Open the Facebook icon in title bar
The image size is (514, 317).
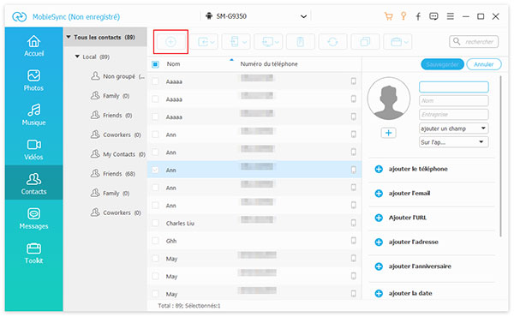(418, 16)
